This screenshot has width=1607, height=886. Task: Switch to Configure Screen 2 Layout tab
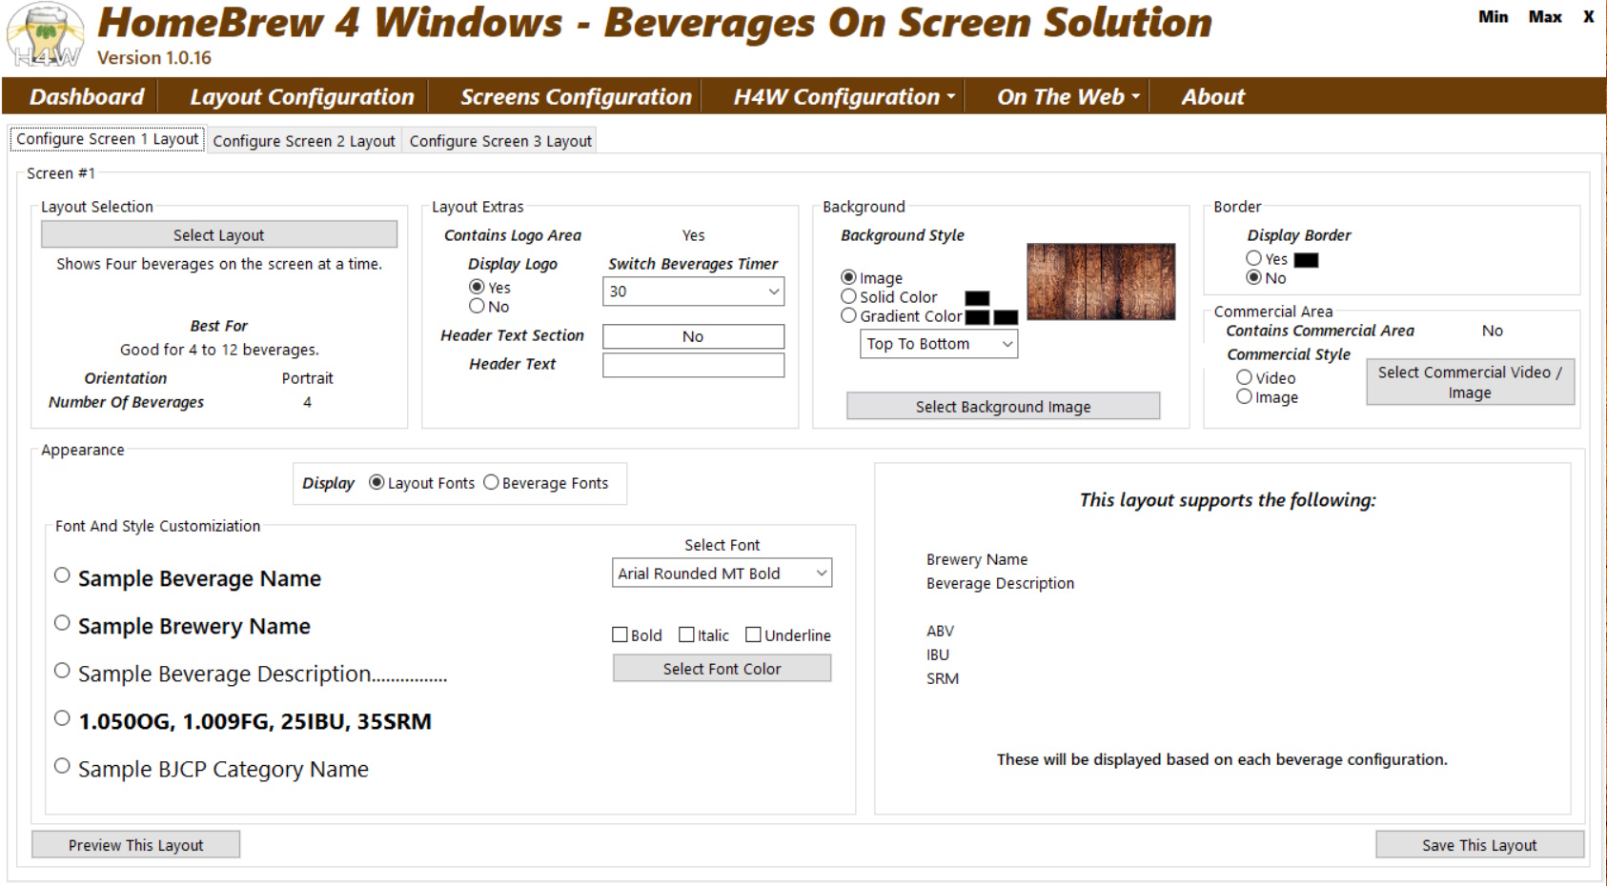[x=304, y=141]
